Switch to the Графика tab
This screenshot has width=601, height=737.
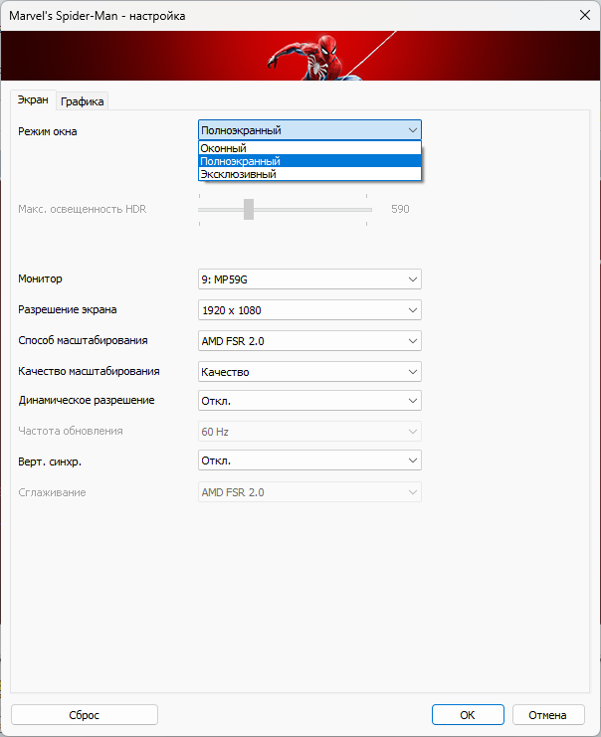point(83,101)
